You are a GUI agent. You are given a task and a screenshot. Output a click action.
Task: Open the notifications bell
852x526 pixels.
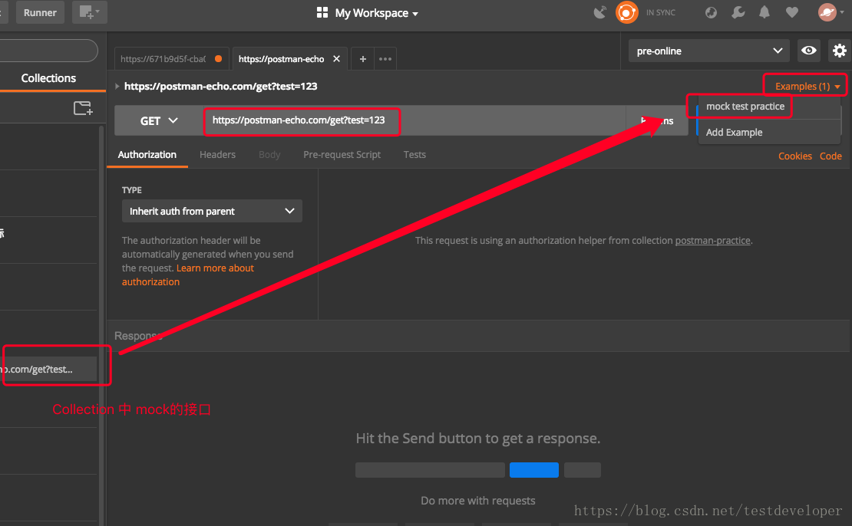point(764,12)
